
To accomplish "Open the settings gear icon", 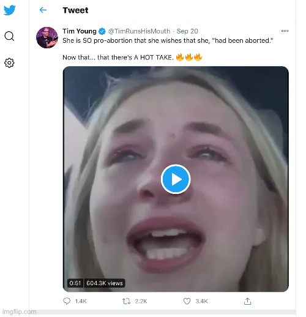I will point(9,63).
